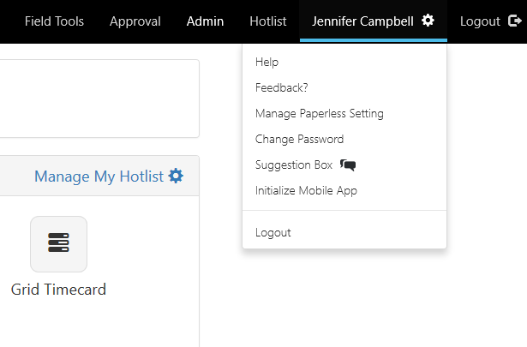Select Manage Paperless Setting option
The height and width of the screenshot is (347, 527).
(x=319, y=113)
